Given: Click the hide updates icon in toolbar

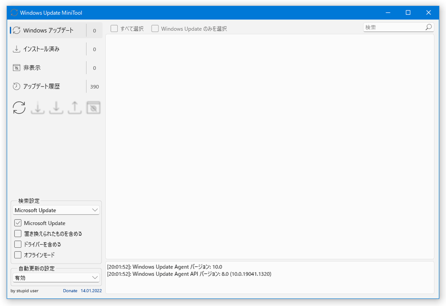Looking at the screenshot, I should [94, 108].
